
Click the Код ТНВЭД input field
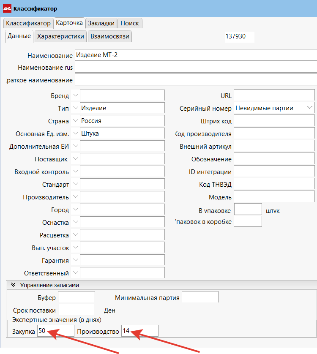pos(274,185)
